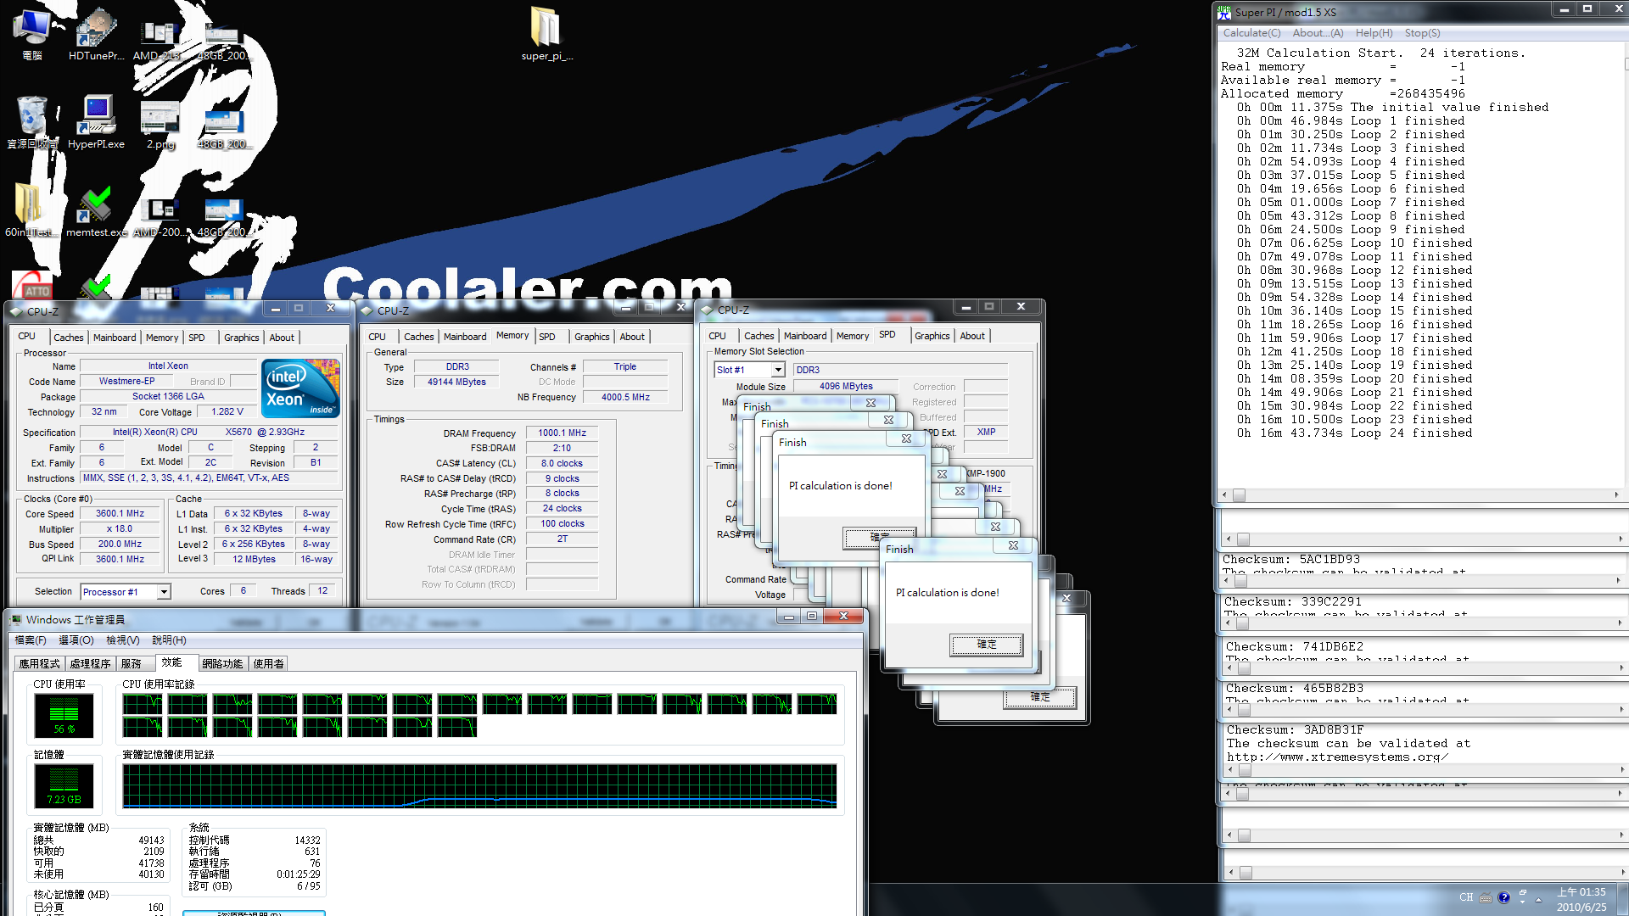
Task: Open Mainboard tab in left CPU-Z window
Action: [x=115, y=338]
